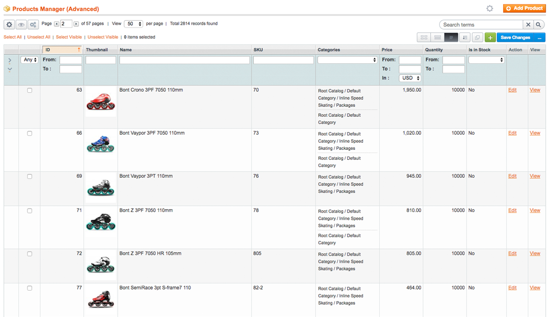
Task: Click the Products Manager cube icon
Action: coord(7,9)
